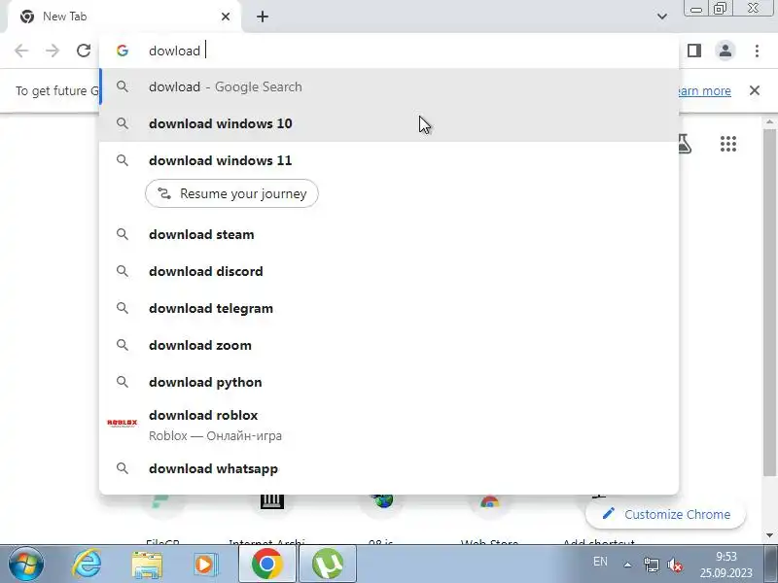Viewport: 778px width, 583px height.
Task: Choose 'download steam' suggestion
Action: 389,234
